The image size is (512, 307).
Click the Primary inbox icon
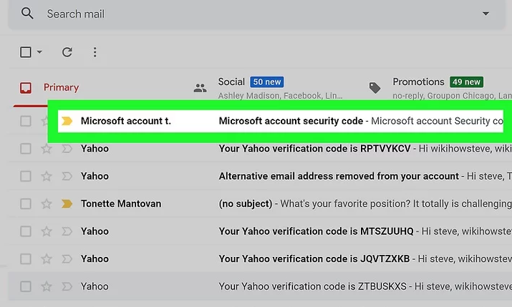click(x=26, y=88)
